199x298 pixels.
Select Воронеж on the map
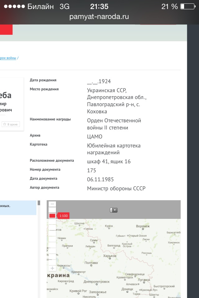pyautogui.click(x=143, y=226)
